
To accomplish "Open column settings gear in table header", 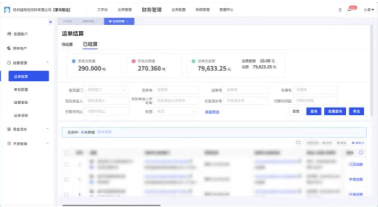I will [x=361, y=153].
